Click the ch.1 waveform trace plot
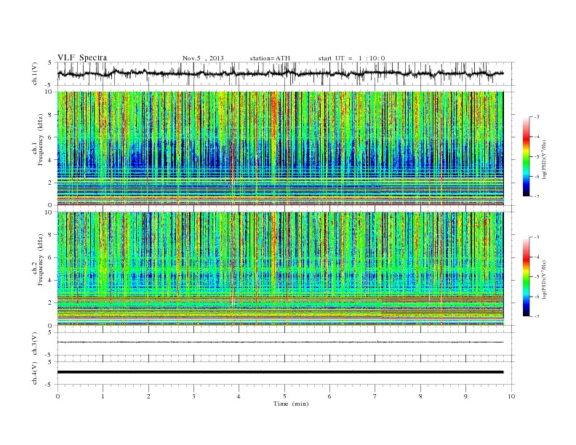The image size is (576, 445). click(281, 73)
